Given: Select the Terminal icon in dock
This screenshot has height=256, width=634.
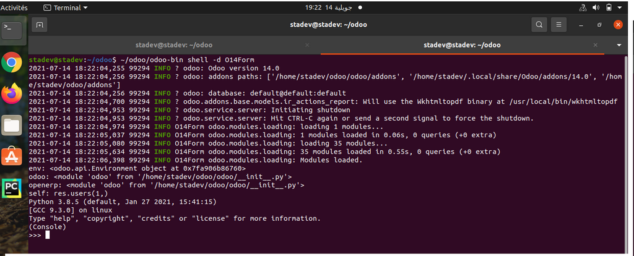Looking at the screenshot, I should click(x=12, y=29).
